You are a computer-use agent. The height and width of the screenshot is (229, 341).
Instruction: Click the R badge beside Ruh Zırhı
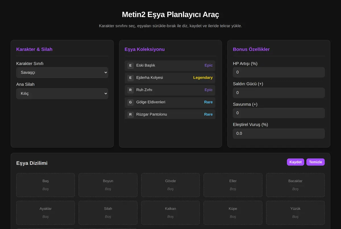click(x=130, y=90)
